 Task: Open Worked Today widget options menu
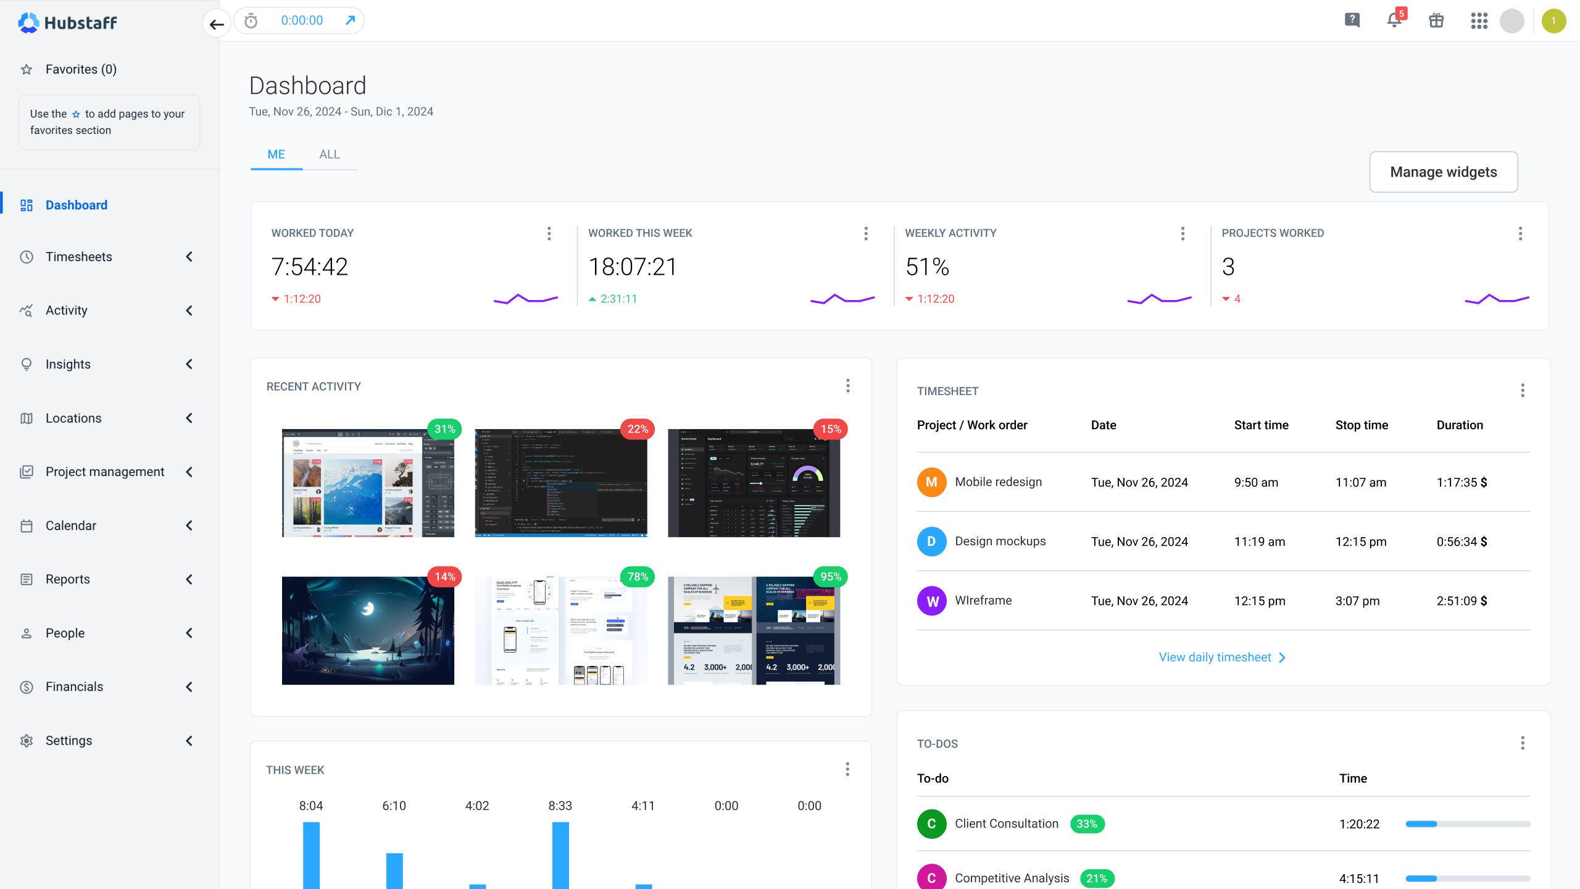(549, 233)
